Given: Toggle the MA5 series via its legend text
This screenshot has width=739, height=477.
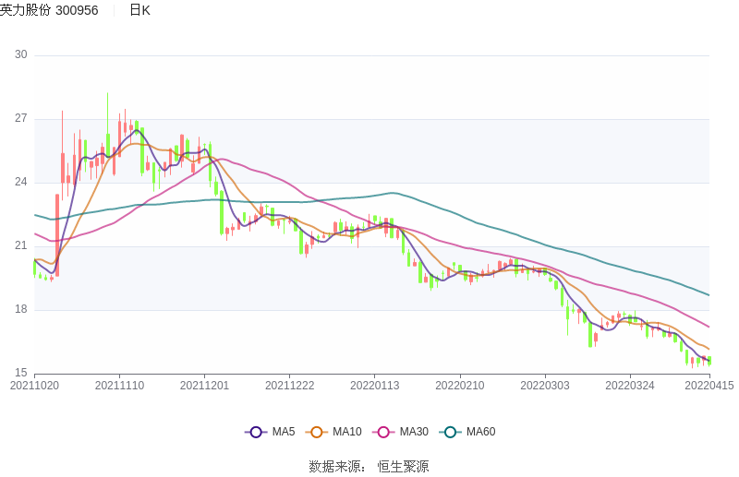Looking at the screenshot, I should tap(283, 432).
